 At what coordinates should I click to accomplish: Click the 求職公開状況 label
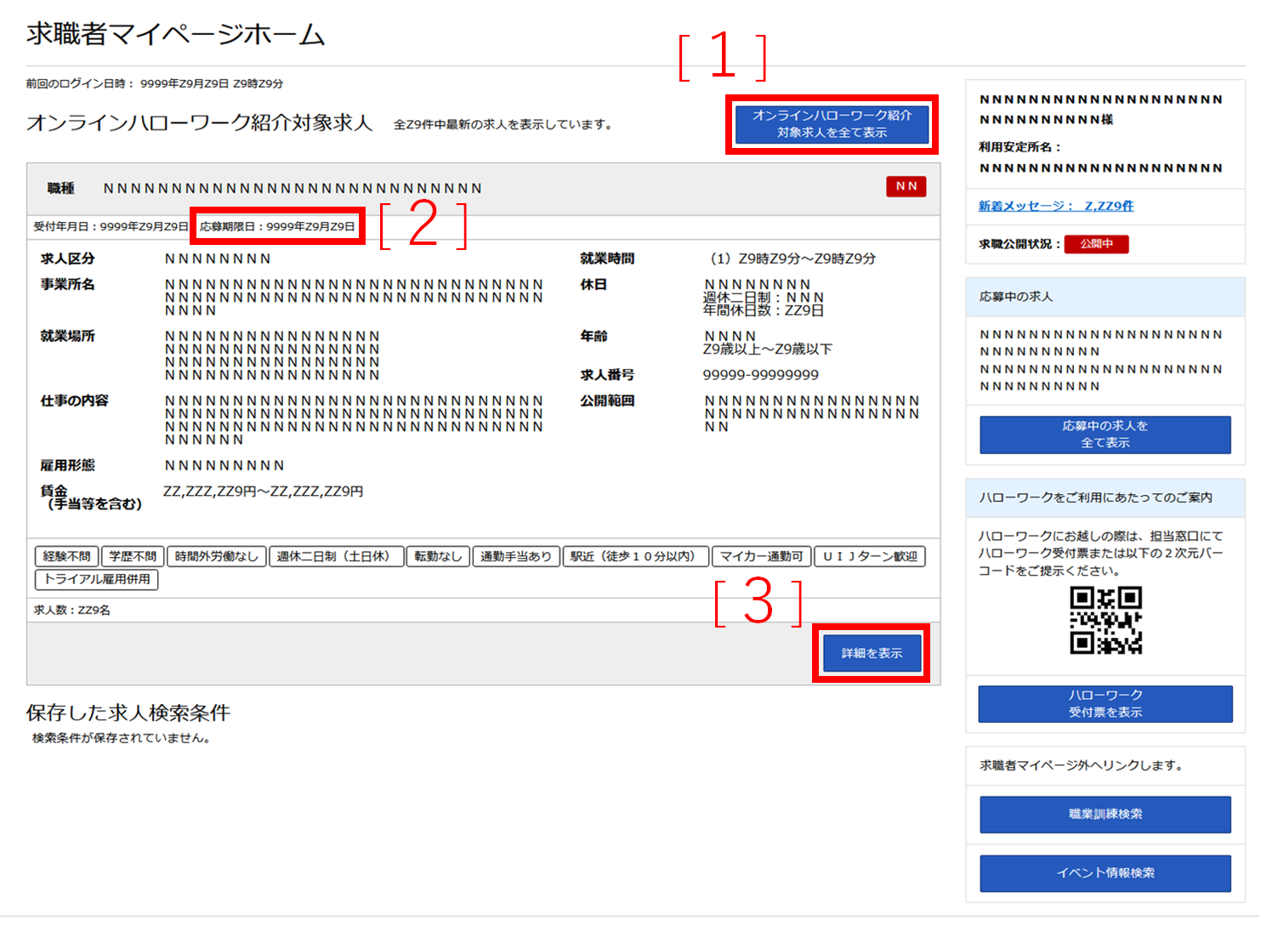coord(1020,244)
